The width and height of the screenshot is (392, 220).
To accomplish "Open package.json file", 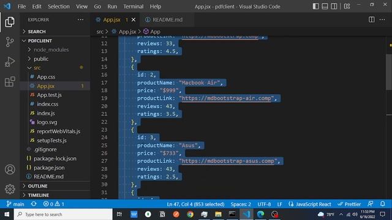I will click(x=55, y=167).
